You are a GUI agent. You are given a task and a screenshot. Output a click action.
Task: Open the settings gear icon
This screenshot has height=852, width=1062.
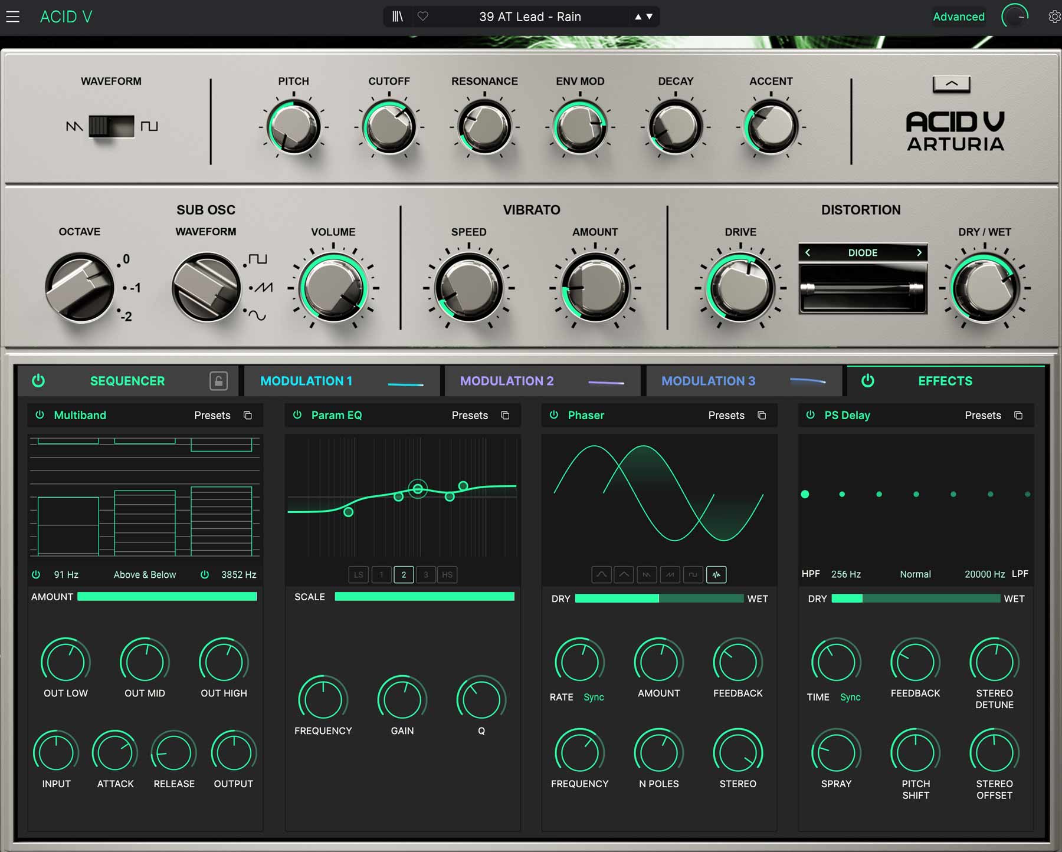[x=1054, y=17]
